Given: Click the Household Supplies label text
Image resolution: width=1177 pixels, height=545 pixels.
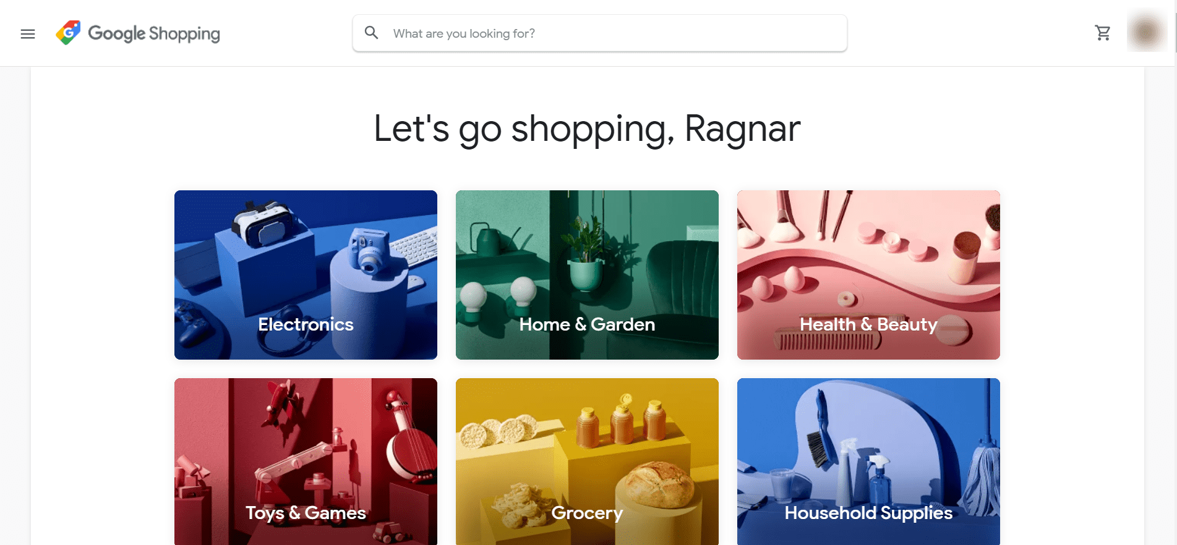Looking at the screenshot, I should (868, 513).
